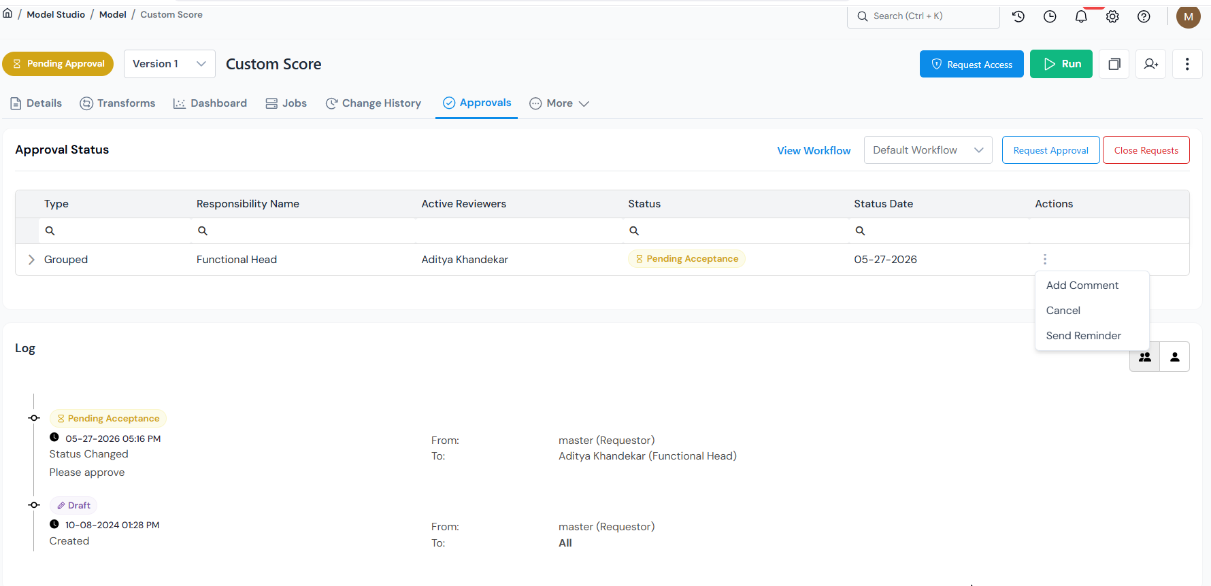Open Model Studio breadcrumb link
This screenshot has height=586, width=1211.
pyautogui.click(x=56, y=14)
